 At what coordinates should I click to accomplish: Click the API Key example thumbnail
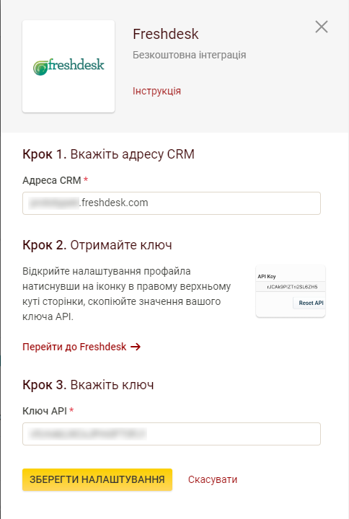[x=291, y=291]
